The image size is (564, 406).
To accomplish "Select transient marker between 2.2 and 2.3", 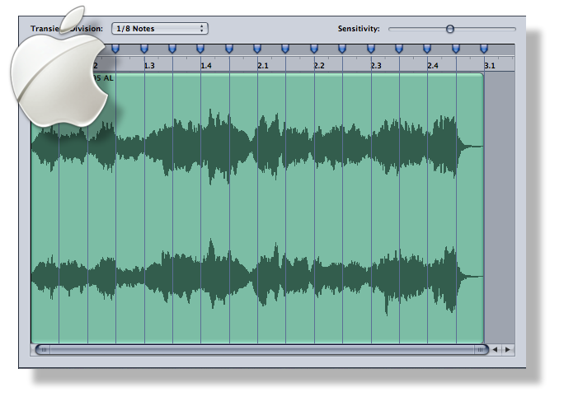I will (x=342, y=49).
